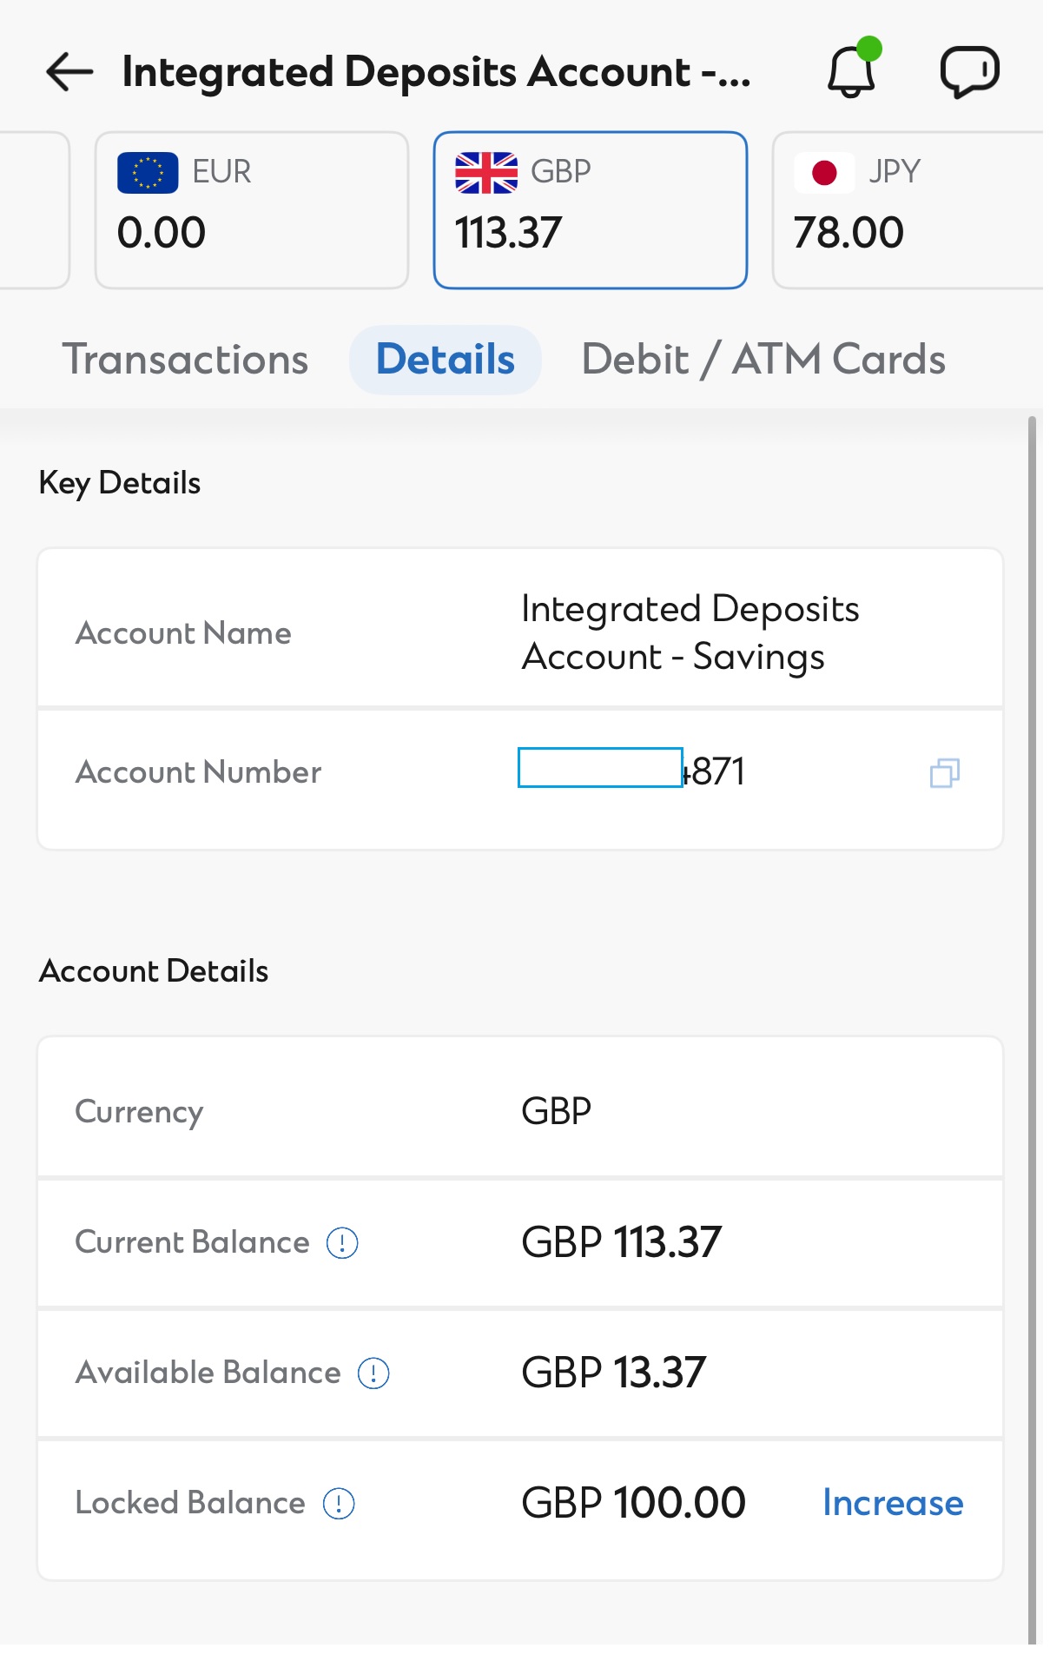
Task: Copy account number using copy icon
Action: 944,772
